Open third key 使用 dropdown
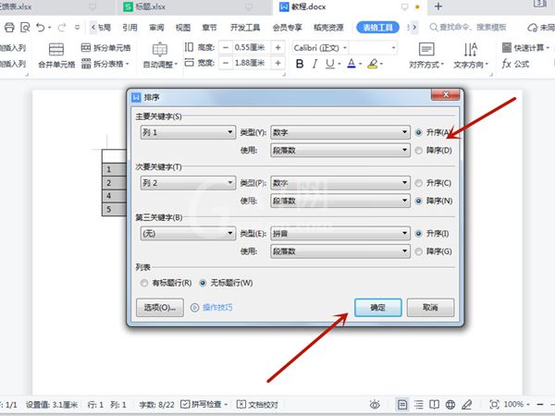Image resolution: width=555 pixels, height=416 pixels. click(340, 251)
